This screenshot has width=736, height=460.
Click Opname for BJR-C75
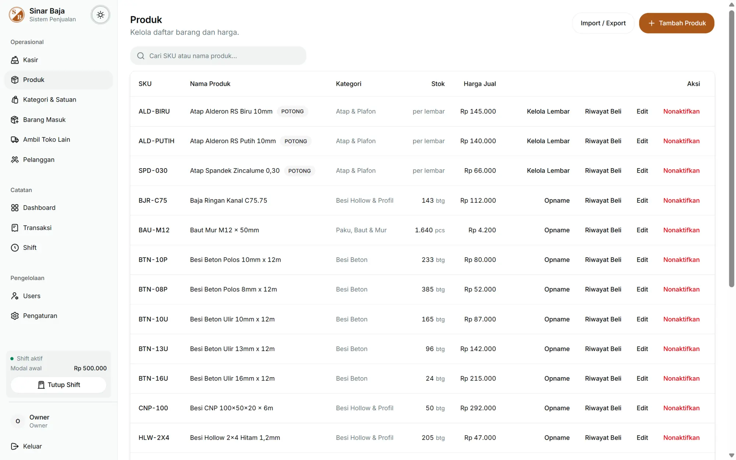(x=557, y=201)
